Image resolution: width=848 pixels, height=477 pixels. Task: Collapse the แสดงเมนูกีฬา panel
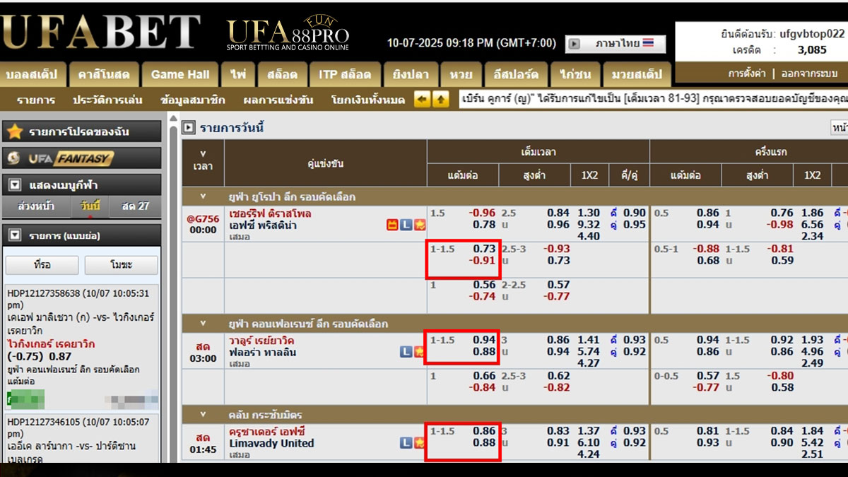(x=15, y=186)
